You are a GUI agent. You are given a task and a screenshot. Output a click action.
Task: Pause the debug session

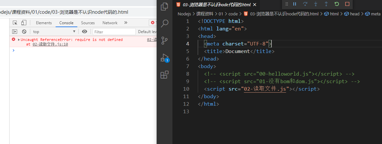tap(294, 4)
